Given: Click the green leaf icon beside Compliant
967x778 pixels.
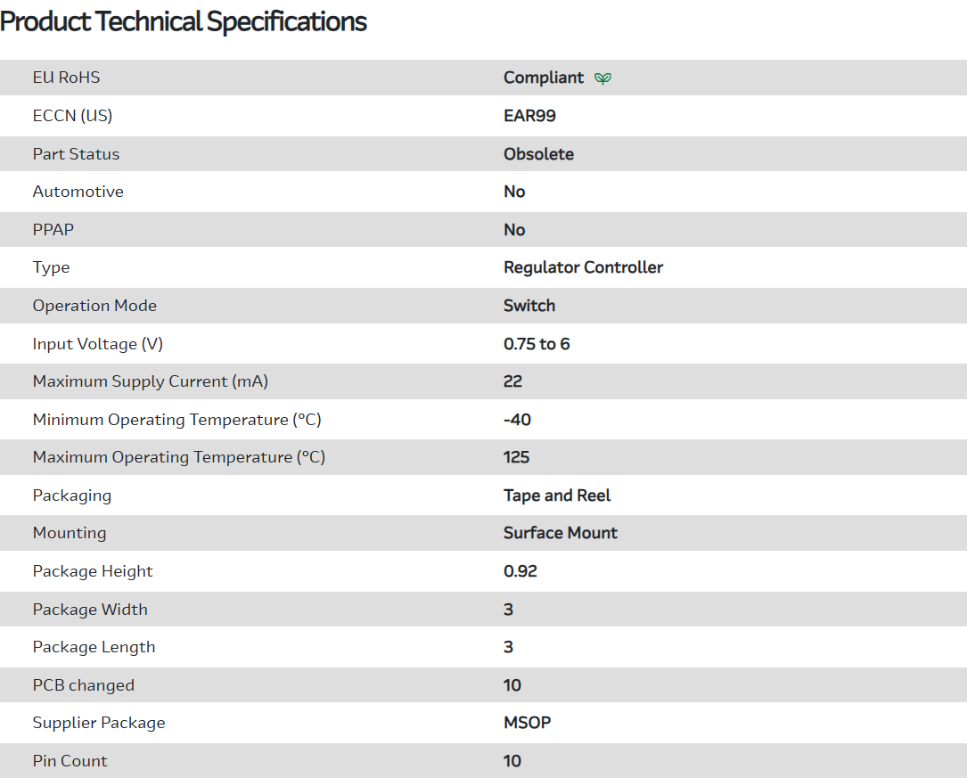Looking at the screenshot, I should (x=603, y=78).
